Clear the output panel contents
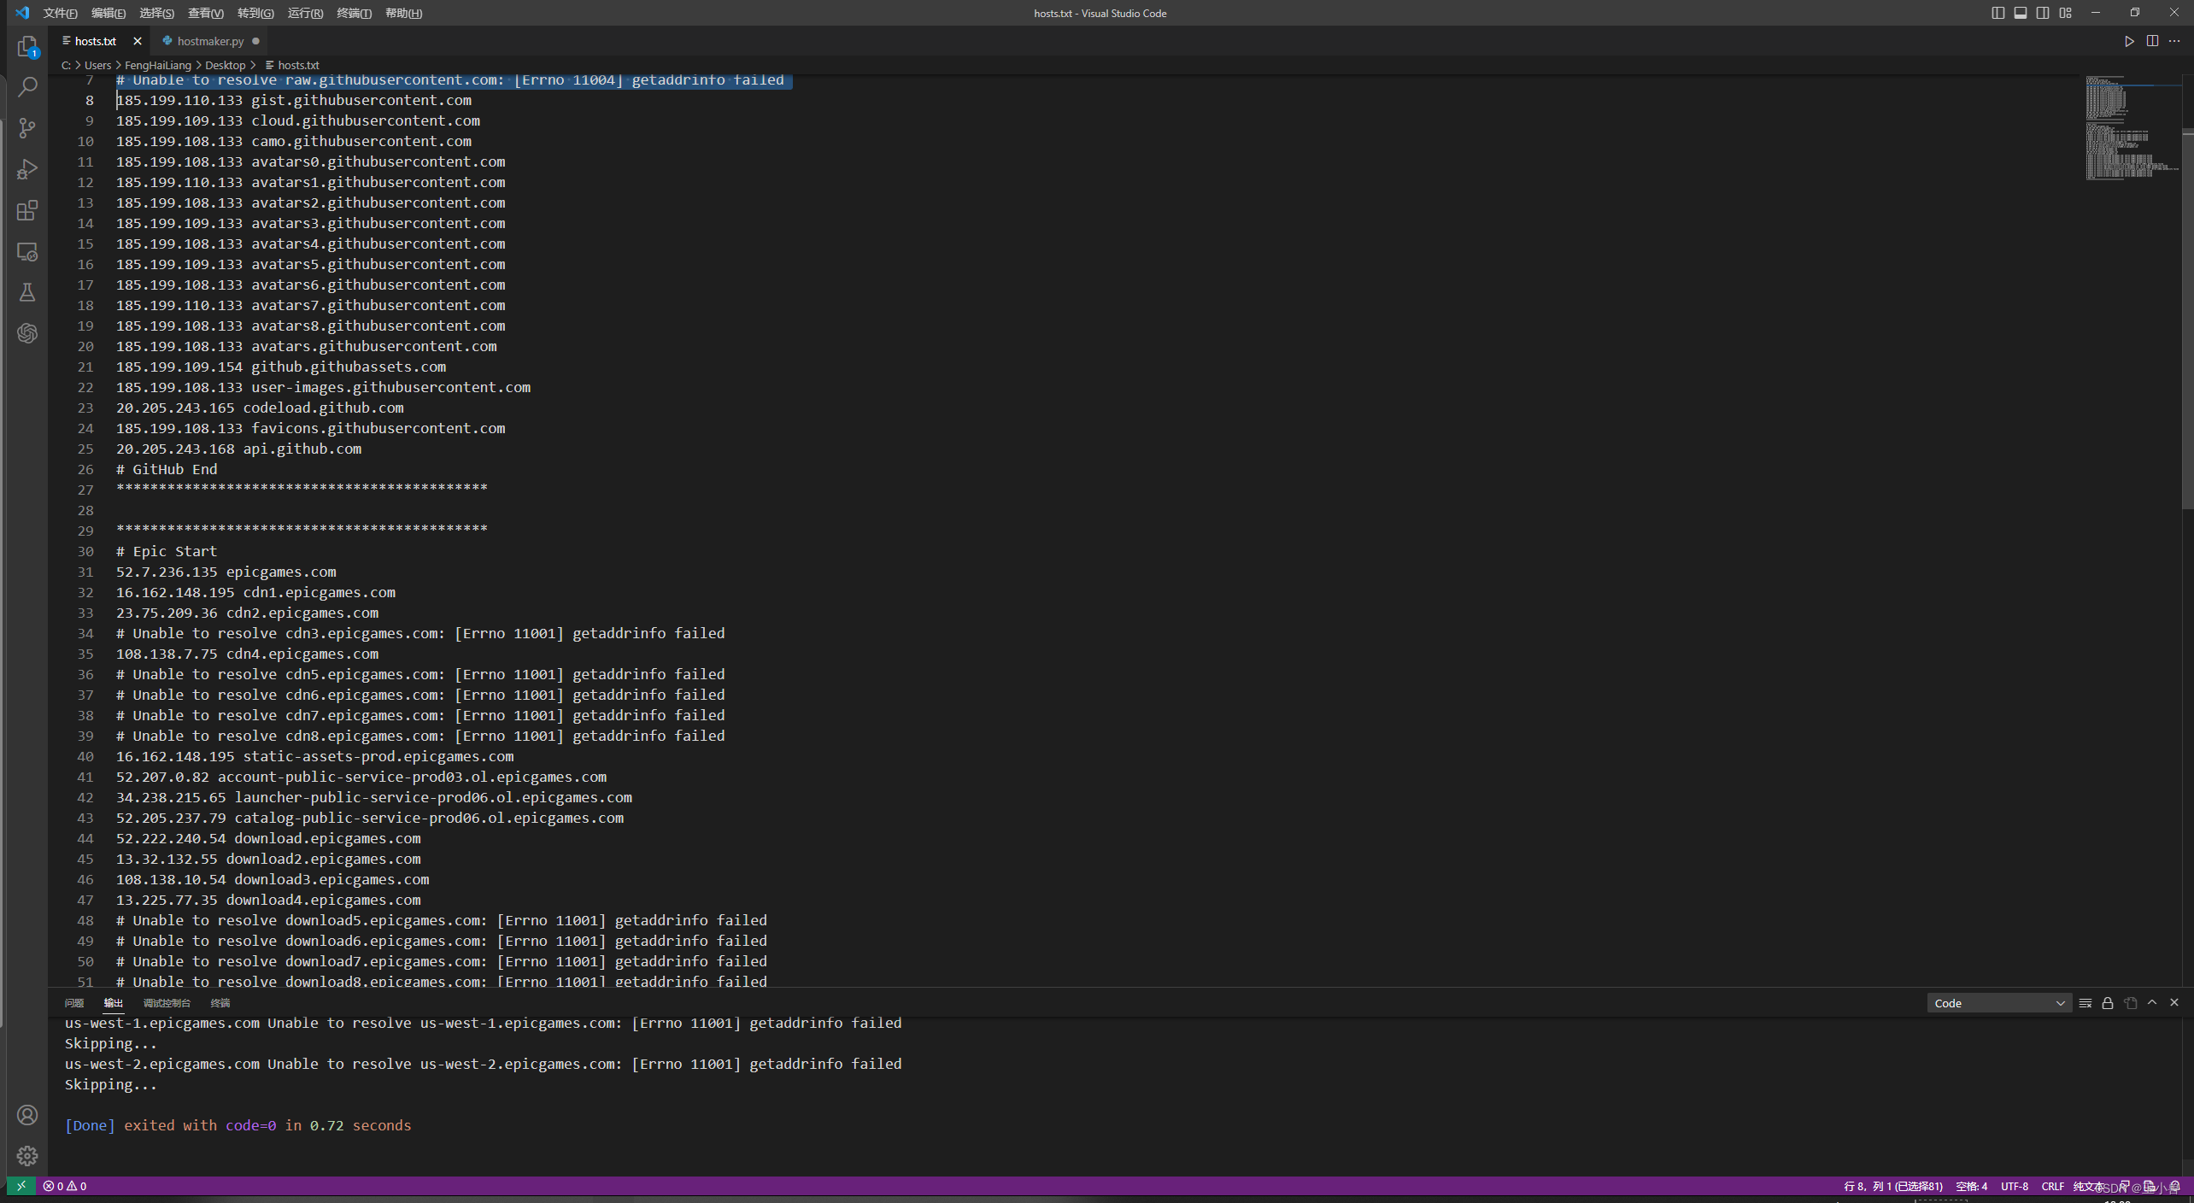2194x1203 pixels. point(2085,1003)
